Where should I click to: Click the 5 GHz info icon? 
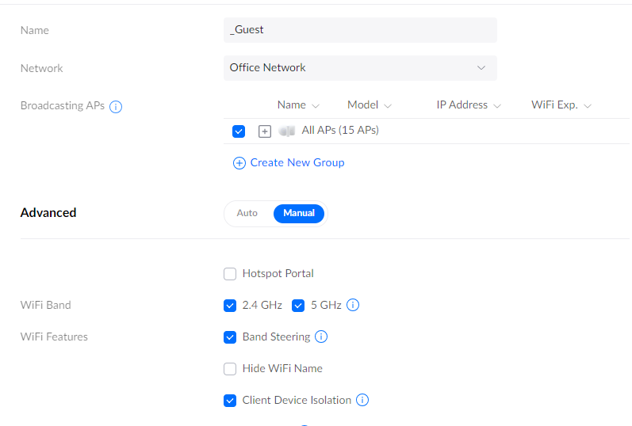click(x=353, y=305)
